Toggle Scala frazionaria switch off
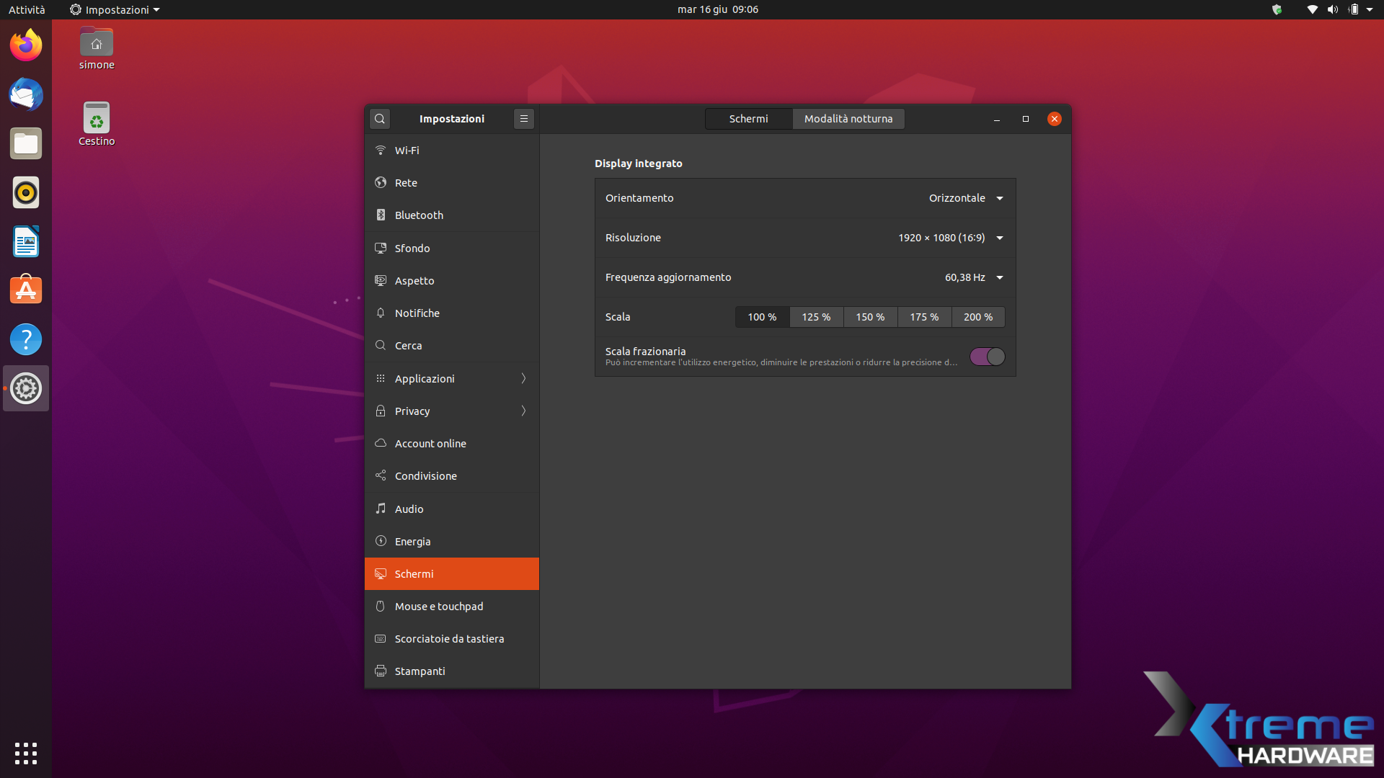 (987, 357)
